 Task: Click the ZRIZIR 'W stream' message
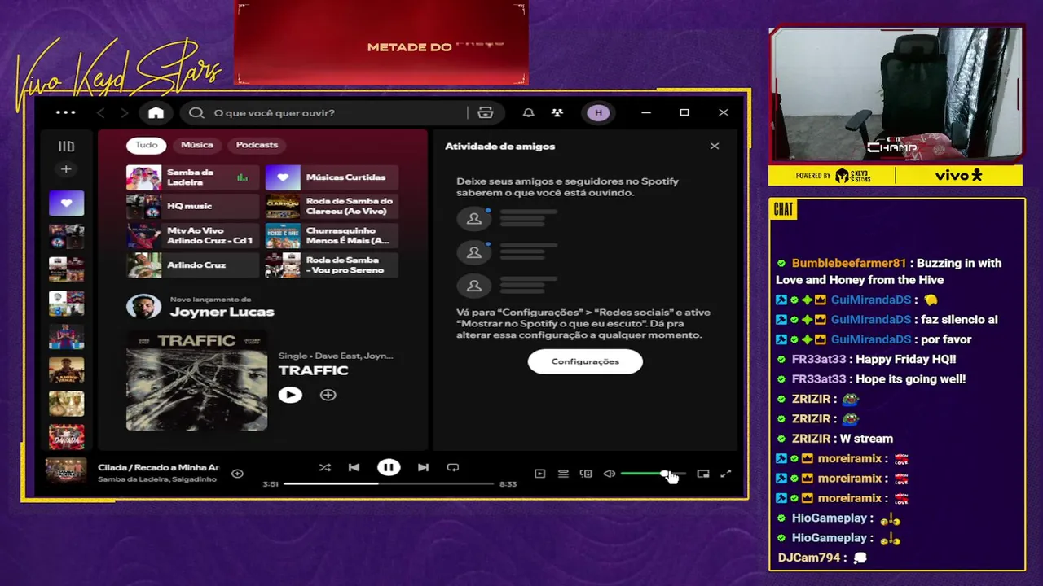click(835, 439)
